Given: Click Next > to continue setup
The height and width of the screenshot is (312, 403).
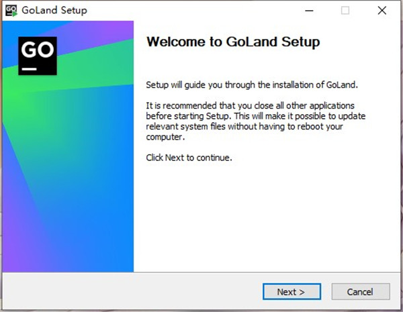Looking at the screenshot, I should pyautogui.click(x=292, y=292).
